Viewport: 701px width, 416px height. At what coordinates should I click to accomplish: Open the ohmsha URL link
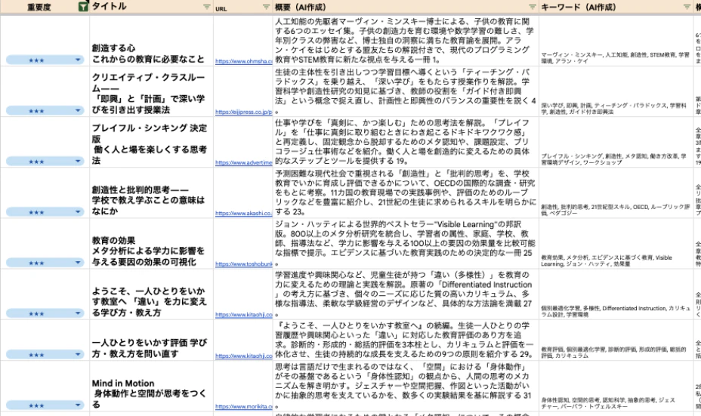click(x=244, y=61)
